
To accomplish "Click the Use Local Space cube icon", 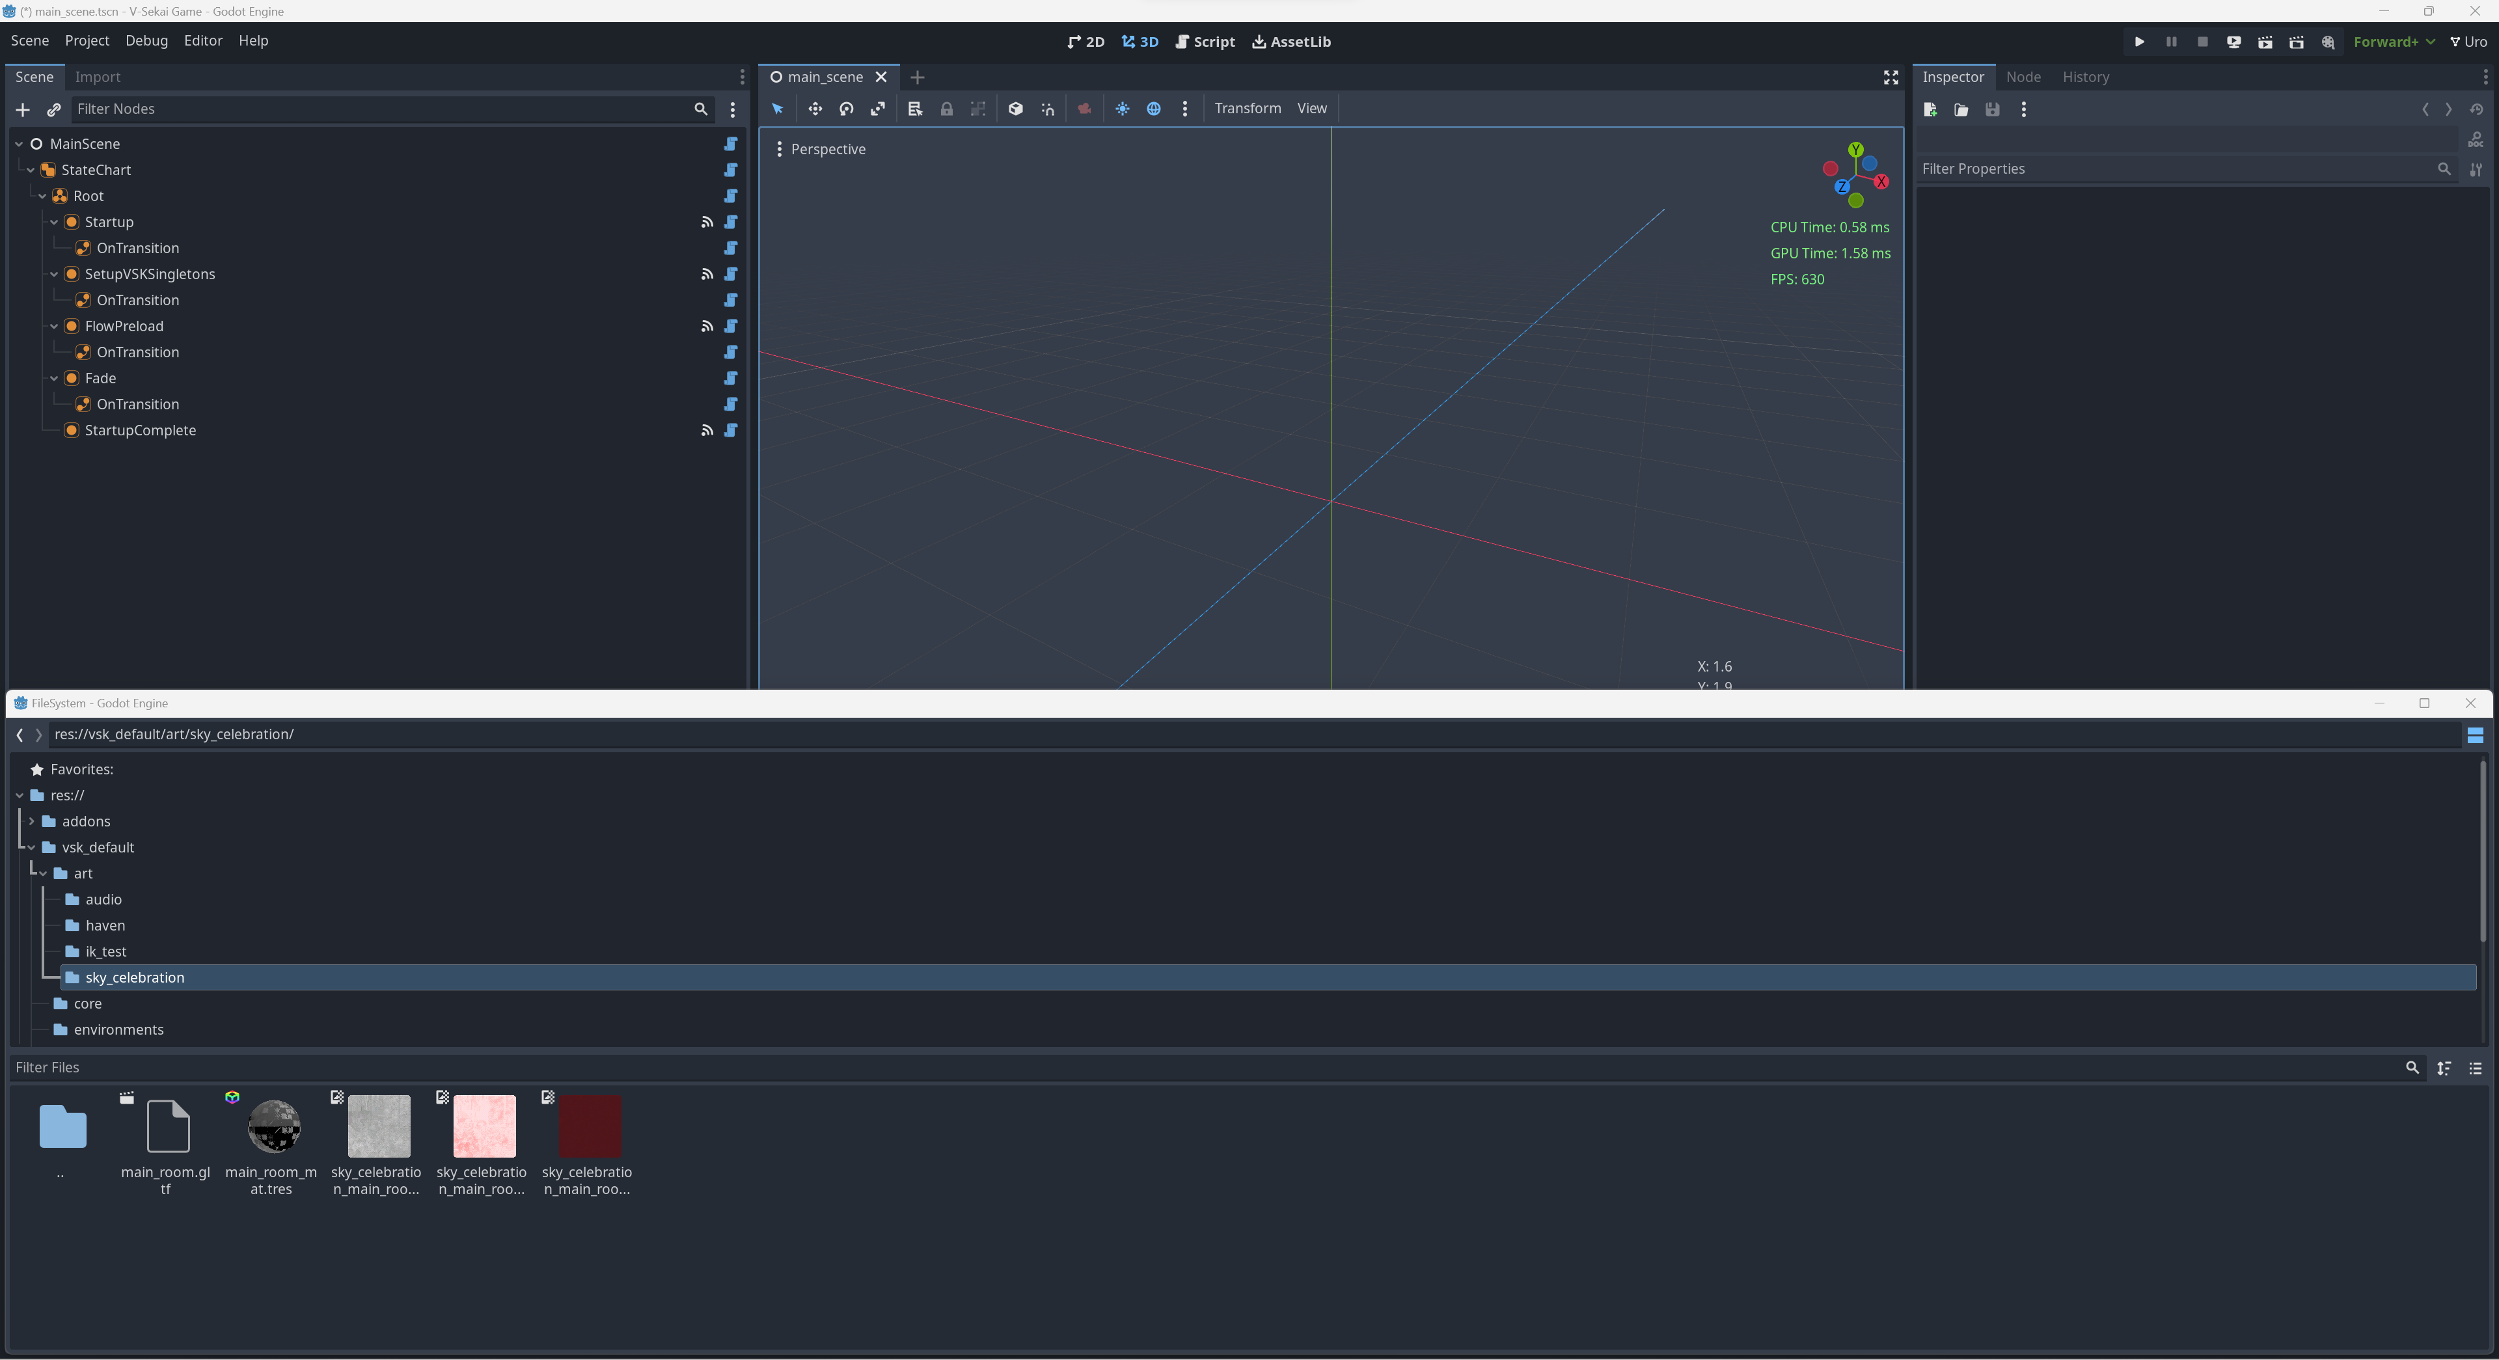I will tap(1016, 109).
